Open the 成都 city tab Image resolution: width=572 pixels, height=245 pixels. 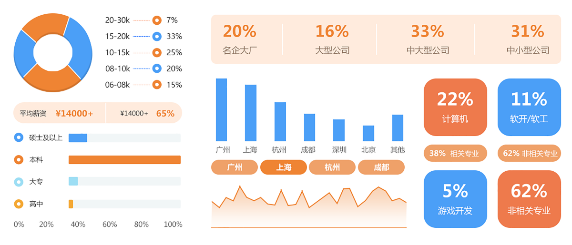tap(381, 167)
